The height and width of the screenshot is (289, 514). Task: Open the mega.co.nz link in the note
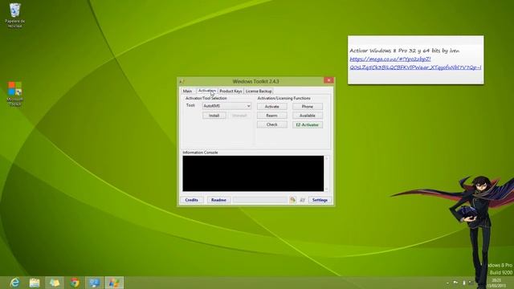pos(415,63)
